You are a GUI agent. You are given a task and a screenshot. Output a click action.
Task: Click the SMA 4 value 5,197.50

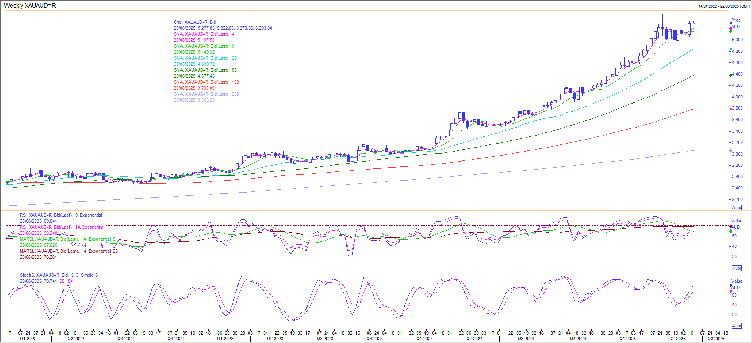pyautogui.click(x=194, y=40)
